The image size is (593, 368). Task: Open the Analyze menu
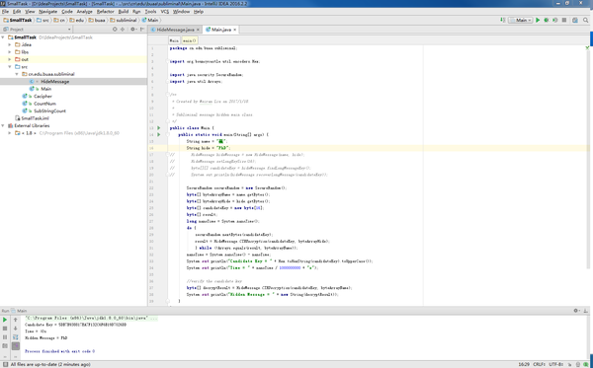click(x=85, y=12)
